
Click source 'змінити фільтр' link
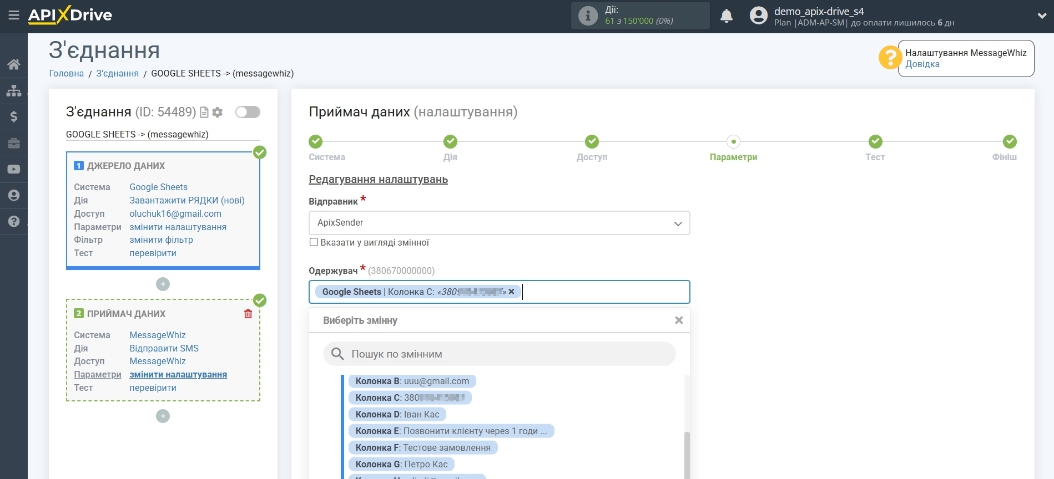161,239
